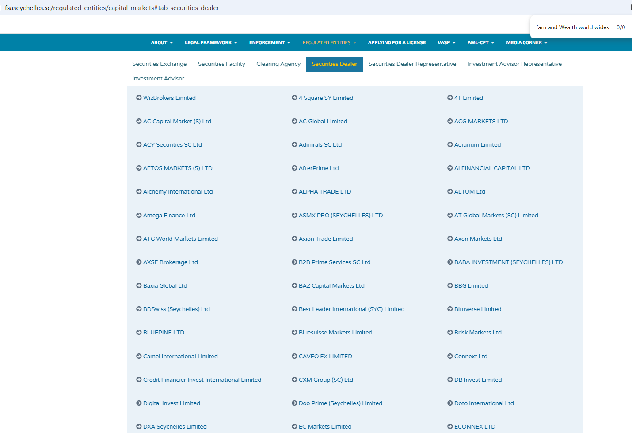Open the Aerarium Limited entry
632x433 pixels.
477,144
